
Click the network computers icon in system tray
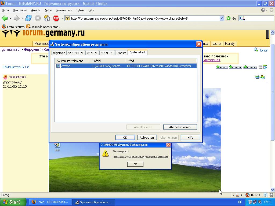pos(255,202)
